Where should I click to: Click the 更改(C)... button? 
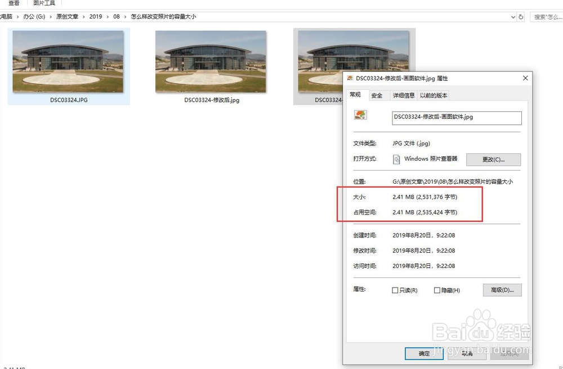tap(493, 160)
